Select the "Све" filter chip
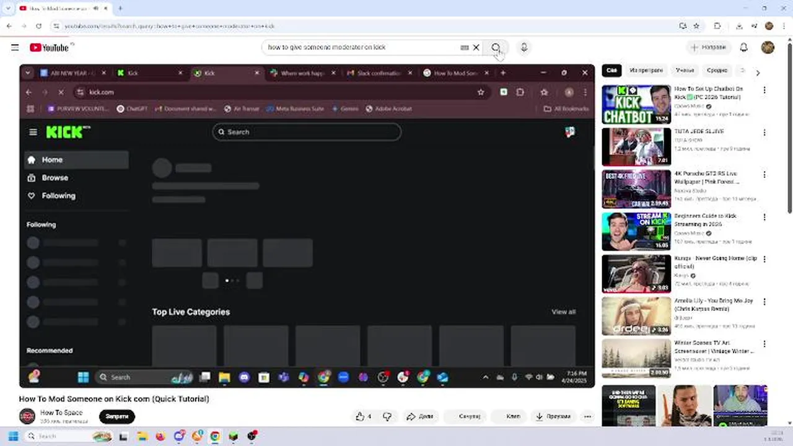The width and height of the screenshot is (793, 446). 611,71
